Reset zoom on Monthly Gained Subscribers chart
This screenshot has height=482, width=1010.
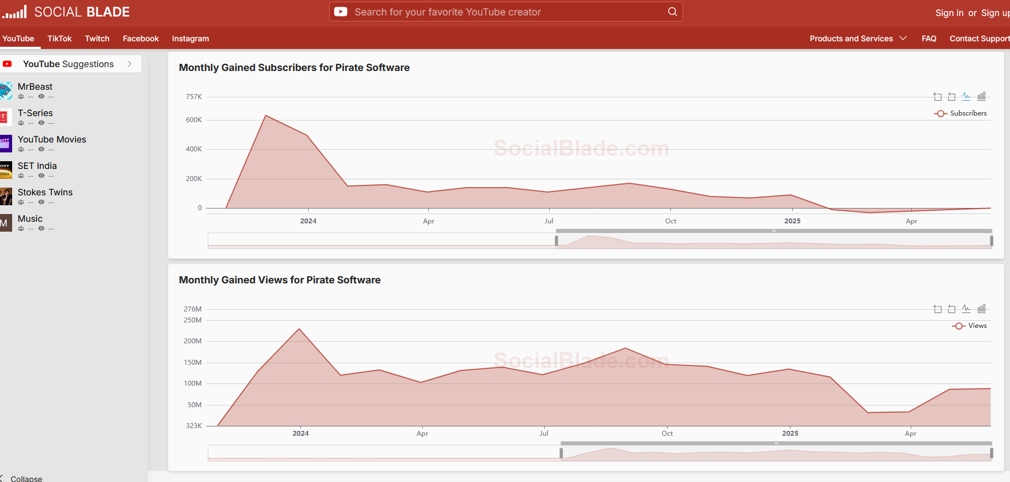(x=952, y=97)
